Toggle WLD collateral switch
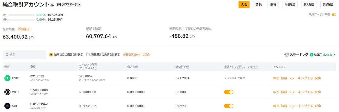The height and width of the screenshot is (112, 339). [x=229, y=92]
